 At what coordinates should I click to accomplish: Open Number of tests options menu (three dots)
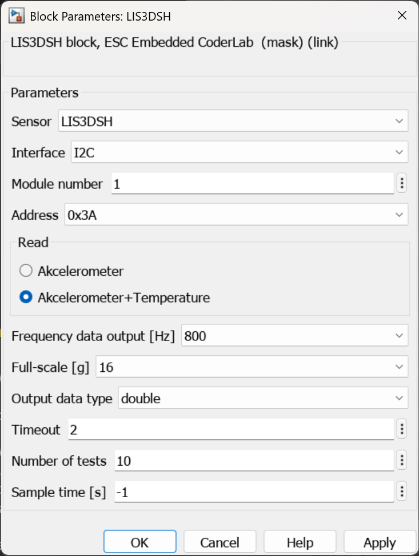pyautogui.click(x=402, y=460)
